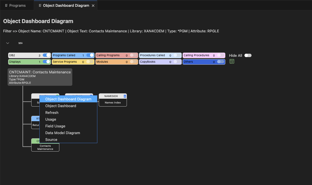Open Source from the context menu
This screenshot has width=312, height=185.
[x=51, y=139]
